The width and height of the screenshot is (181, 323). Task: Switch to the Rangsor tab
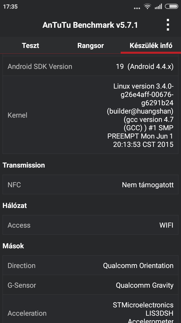90,46
